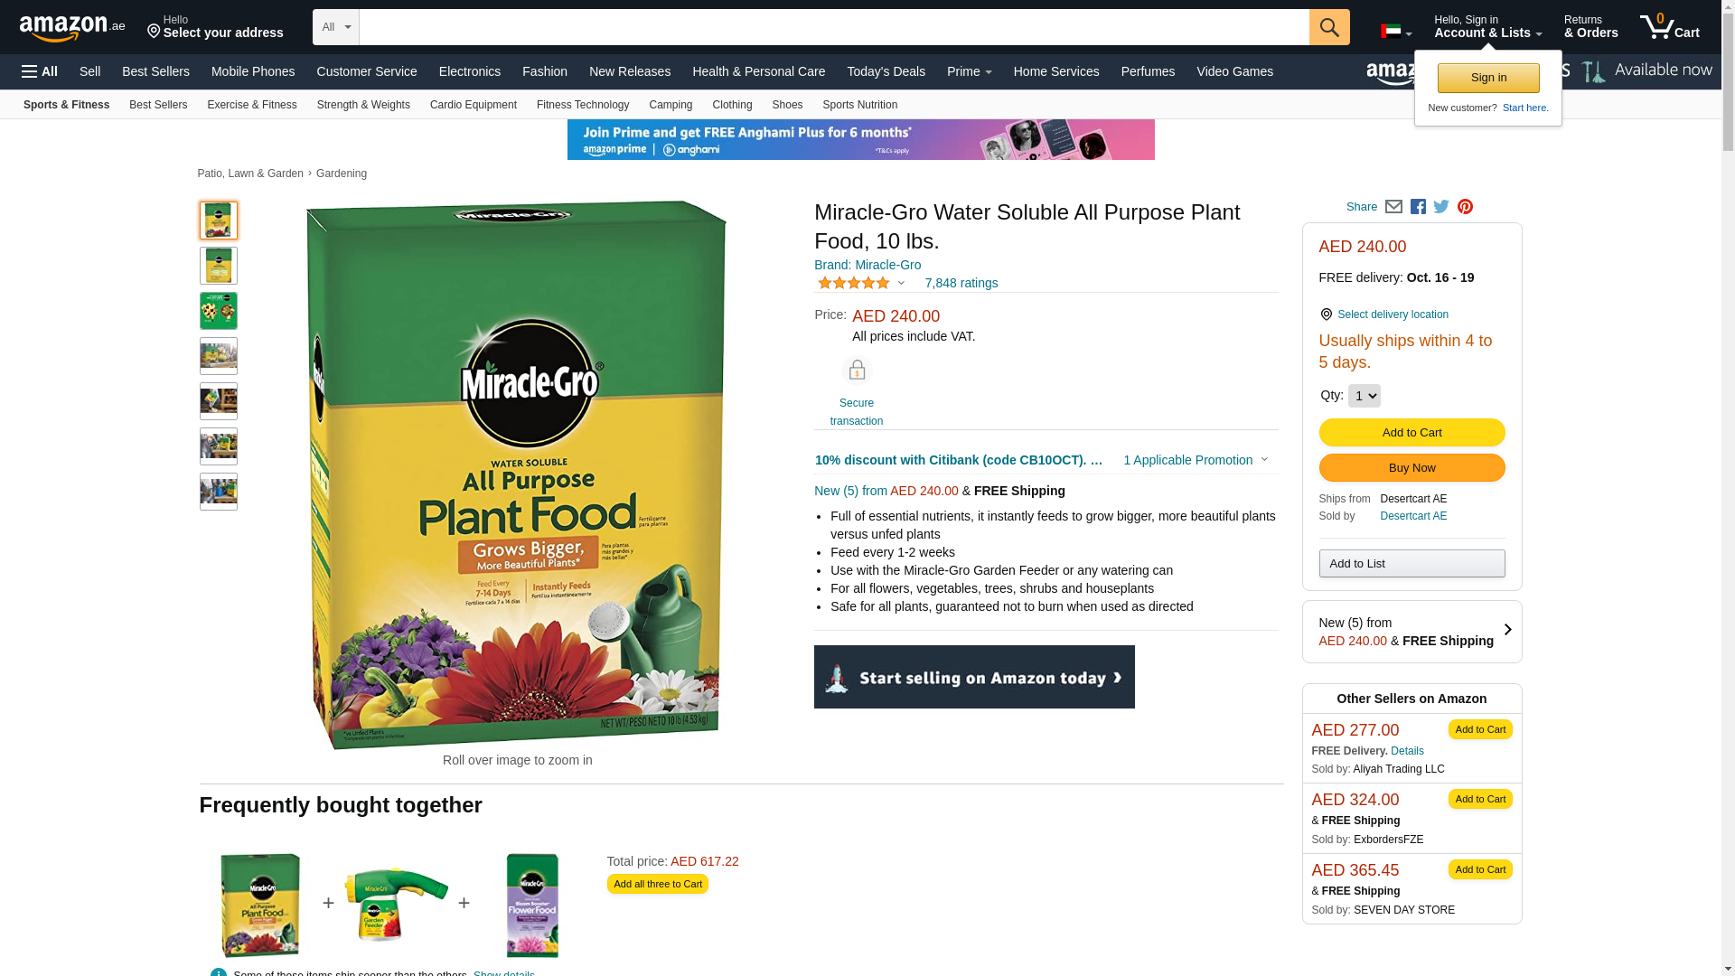
Task: Open the country flag language selector
Action: click(1395, 32)
